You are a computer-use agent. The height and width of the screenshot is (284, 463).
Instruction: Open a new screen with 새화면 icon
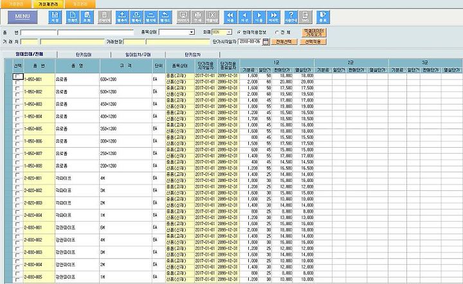tap(72, 17)
